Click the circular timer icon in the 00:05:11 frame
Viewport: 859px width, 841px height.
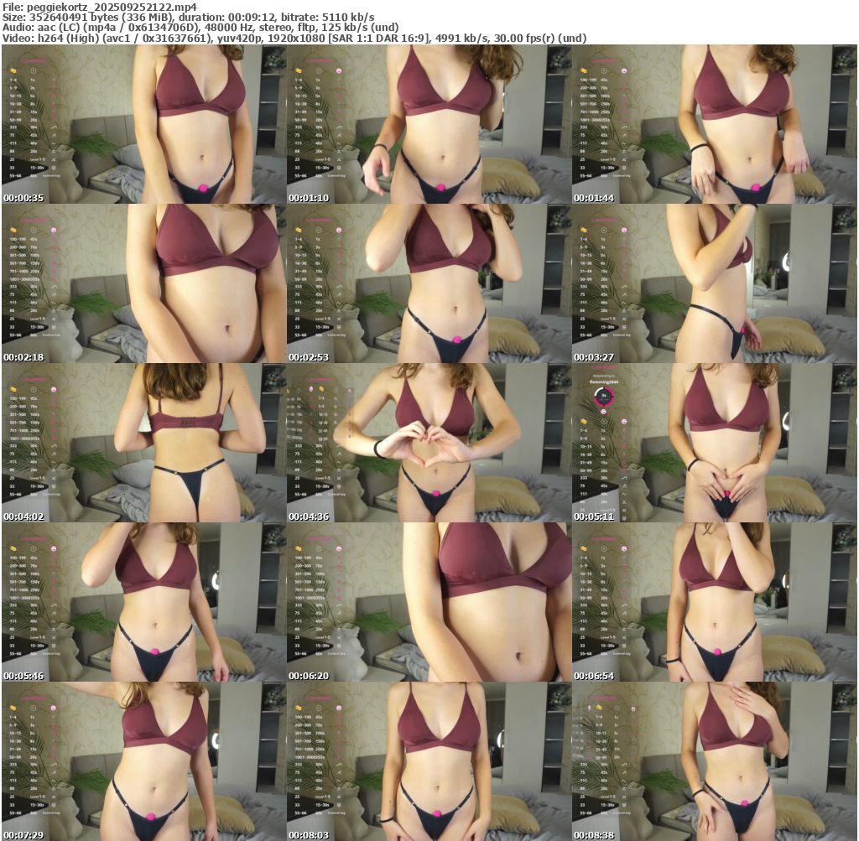[x=601, y=396]
